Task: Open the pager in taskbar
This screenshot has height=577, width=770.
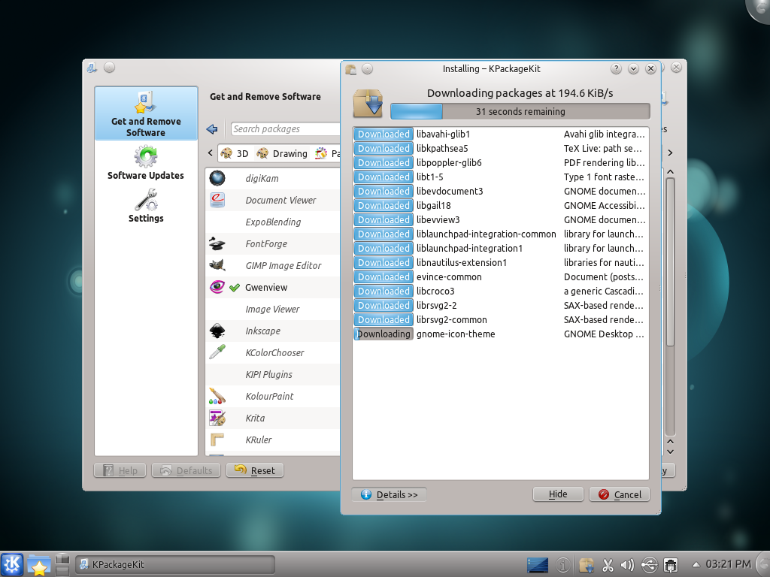Action: point(62,565)
